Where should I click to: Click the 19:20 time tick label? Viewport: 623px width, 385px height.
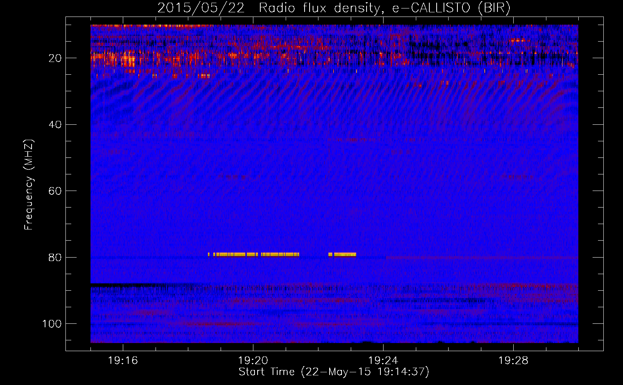pyautogui.click(x=253, y=361)
